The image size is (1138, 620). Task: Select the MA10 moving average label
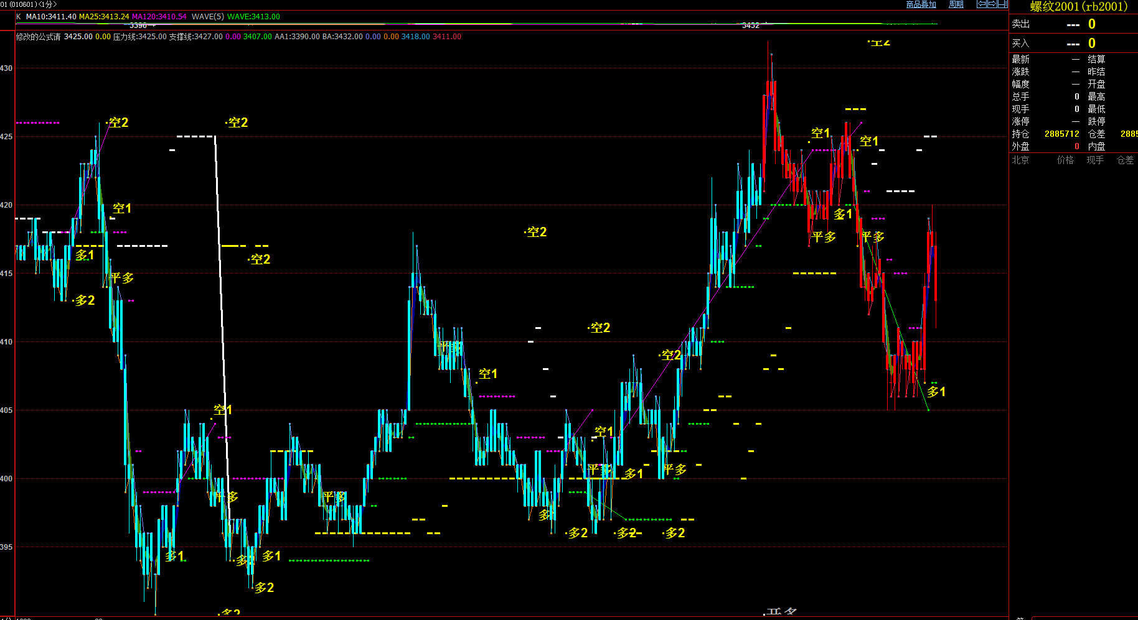(x=51, y=17)
